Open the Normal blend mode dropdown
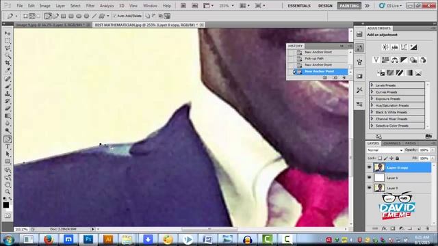Viewport: 438px width, 246px height. tap(385, 150)
